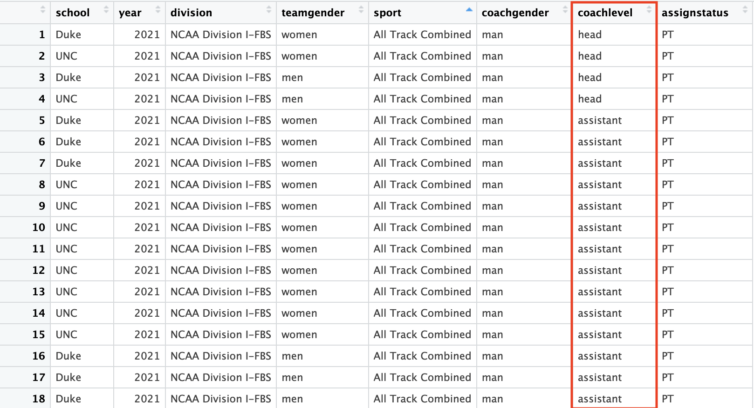Click the Duke cell in row 7
Screen dimensions: 754x408
click(x=69, y=163)
